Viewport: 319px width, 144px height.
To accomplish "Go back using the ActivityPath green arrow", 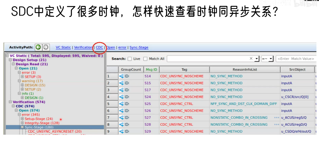I will pyautogui.click(x=38, y=47).
